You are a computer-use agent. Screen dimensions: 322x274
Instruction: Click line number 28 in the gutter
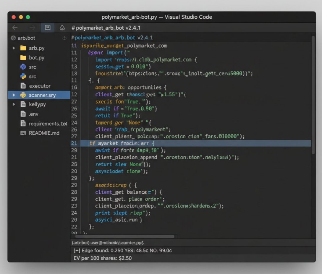(x=74, y=192)
